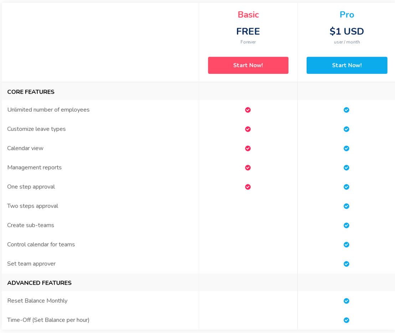Select the Basic plan title
Viewport: 395px width, 333px height.
[x=248, y=15]
